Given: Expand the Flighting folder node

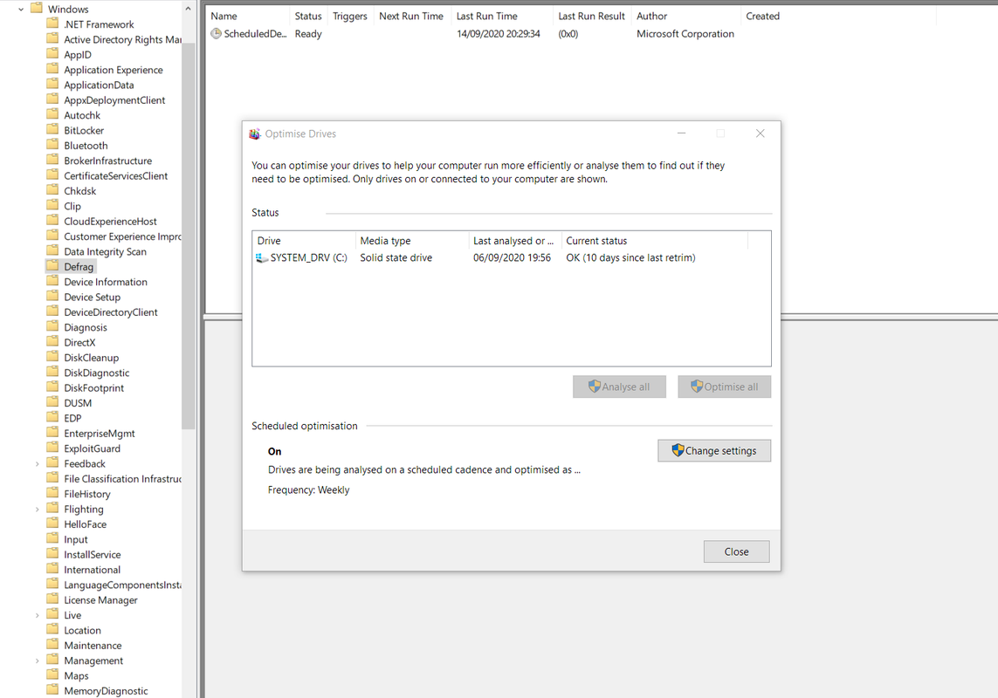Looking at the screenshot, I should [37, 509].
